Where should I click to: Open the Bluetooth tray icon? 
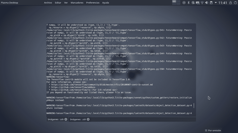pyautogui.click(x=188, y=3)
